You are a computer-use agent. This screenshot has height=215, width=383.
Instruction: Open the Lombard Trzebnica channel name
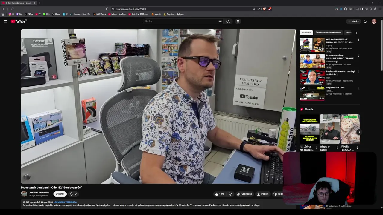(x=39, y=193)
